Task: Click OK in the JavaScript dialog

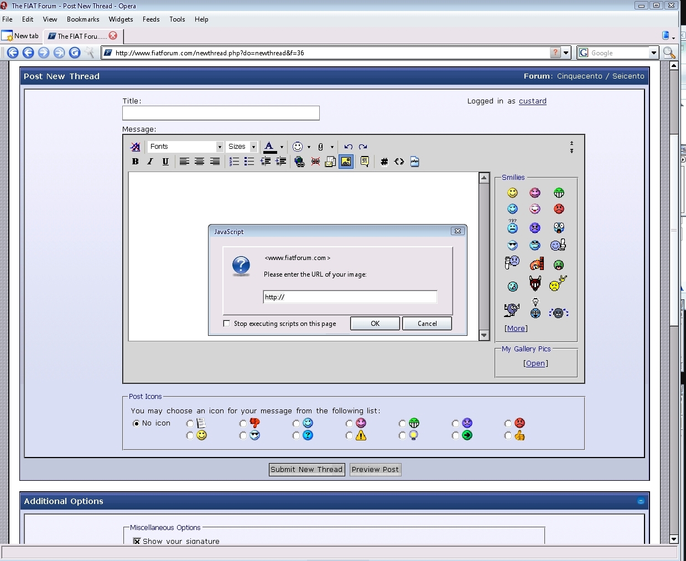Action: click(x=375, y=324)
